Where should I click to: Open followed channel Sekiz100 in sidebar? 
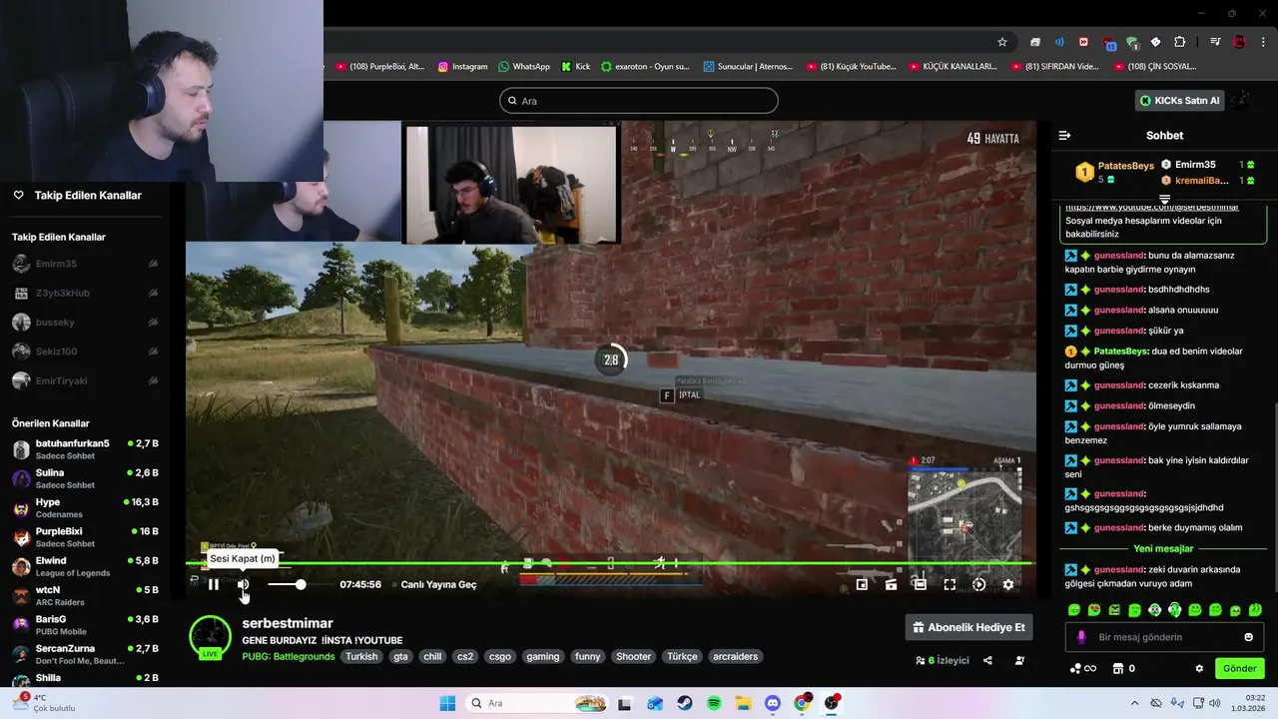85,352
